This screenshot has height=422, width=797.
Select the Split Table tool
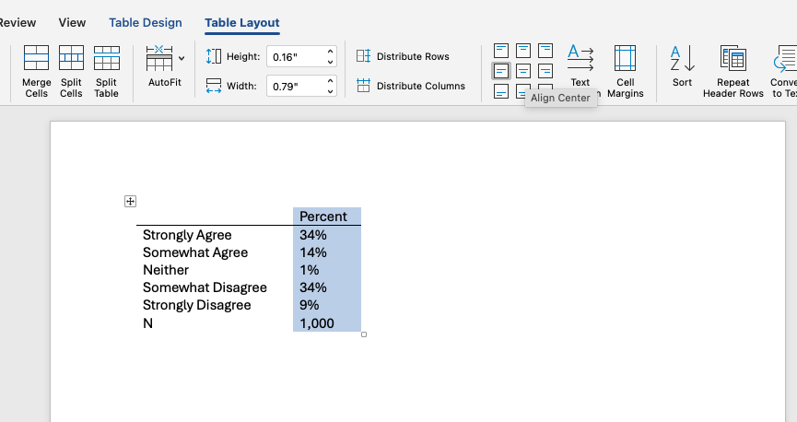106,59
